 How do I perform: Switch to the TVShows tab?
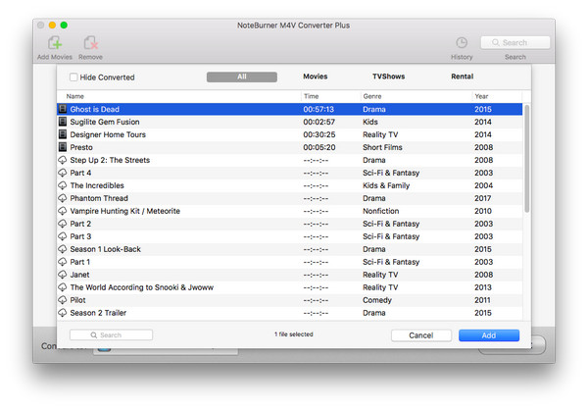point(388,77)
